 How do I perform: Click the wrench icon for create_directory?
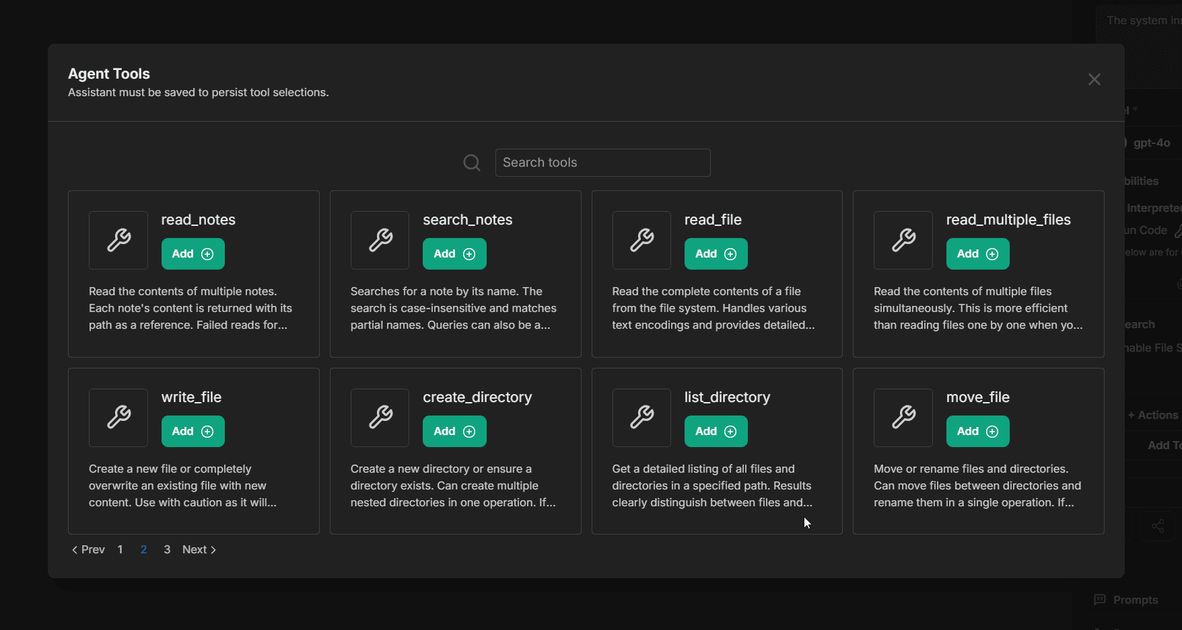(x=380, y=418)
